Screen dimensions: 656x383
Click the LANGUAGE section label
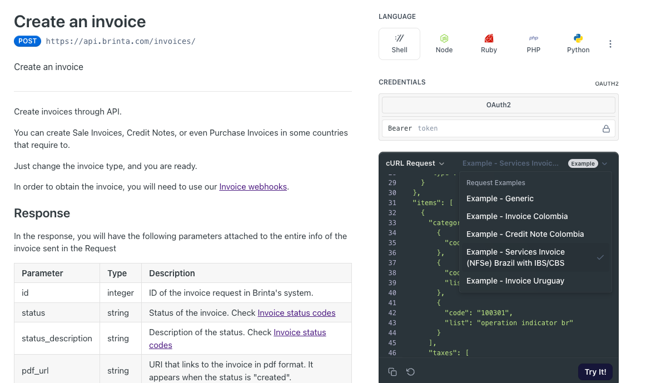[397, 17]
